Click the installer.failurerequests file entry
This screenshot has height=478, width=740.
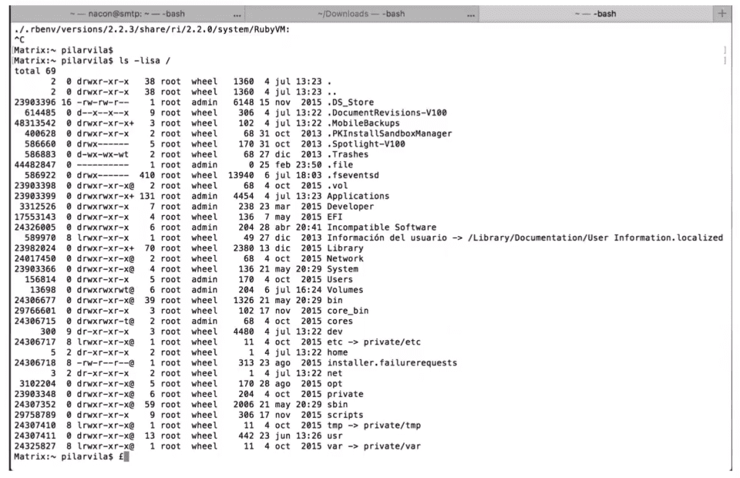coord(392,363)
